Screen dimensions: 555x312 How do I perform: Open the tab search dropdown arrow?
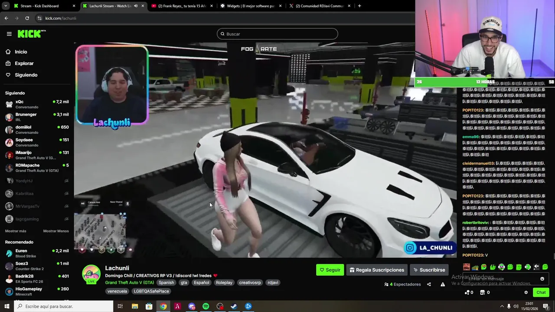tap(5, 6)
